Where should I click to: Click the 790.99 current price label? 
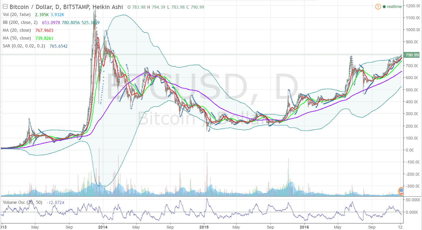[x=412, y=55]
